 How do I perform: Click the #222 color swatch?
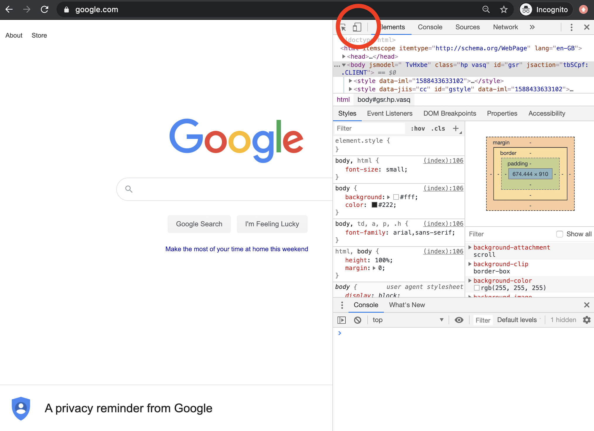point(374,205)
